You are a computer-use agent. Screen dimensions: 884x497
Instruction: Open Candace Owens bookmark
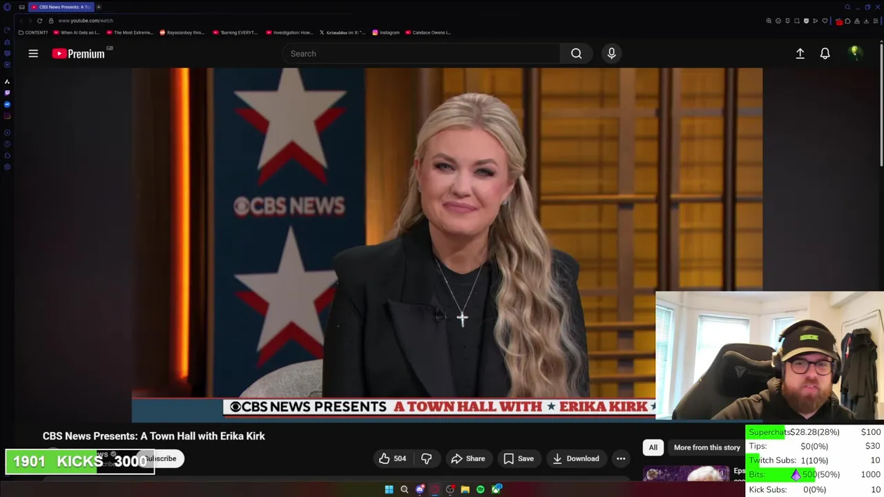click(x=428, y=32)
